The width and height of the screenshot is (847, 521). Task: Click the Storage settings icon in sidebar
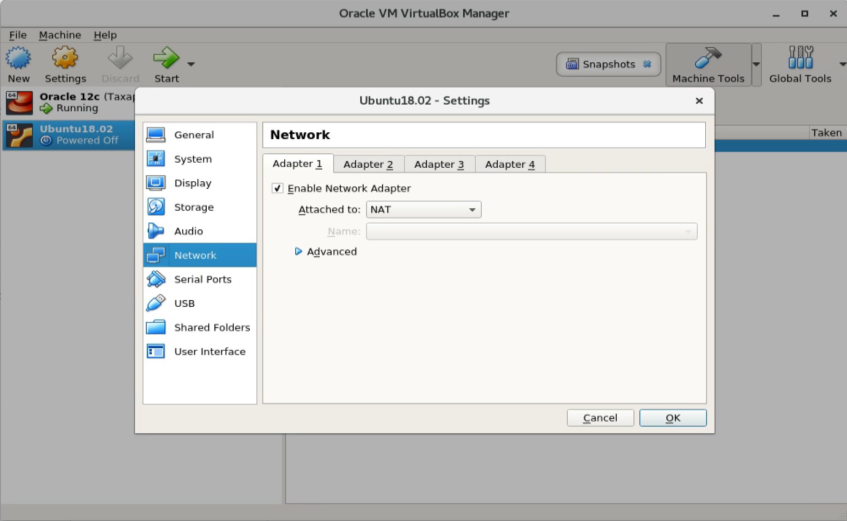click(156, 206)
